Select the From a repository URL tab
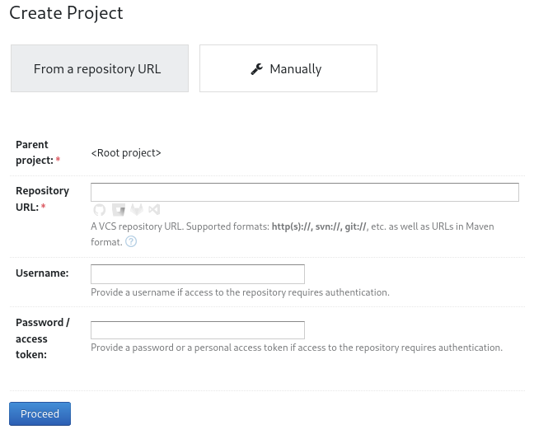The height and width of the screenshot is (434, 534). pos(100,68)
